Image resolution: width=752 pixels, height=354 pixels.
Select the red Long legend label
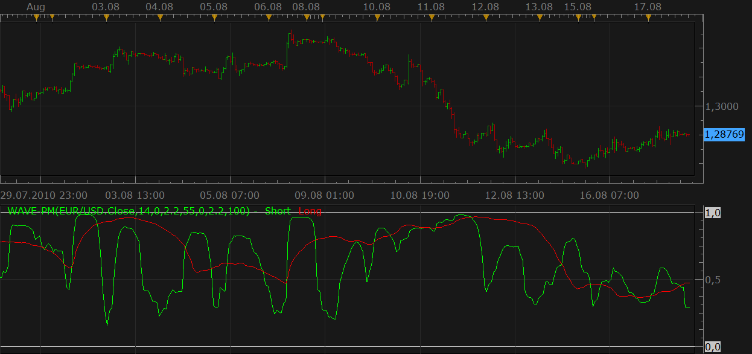click(x=310, y=211)
